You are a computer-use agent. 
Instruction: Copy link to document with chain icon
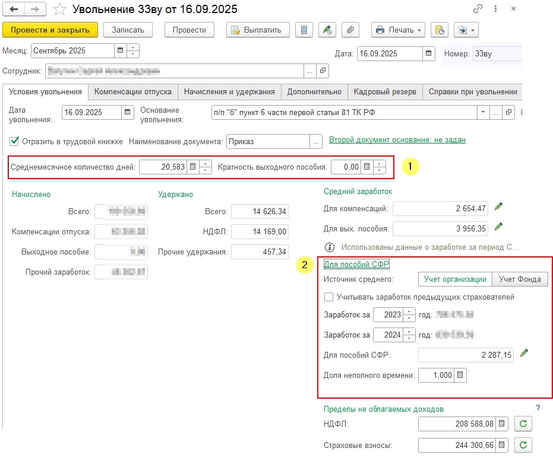tap(478, 9)
